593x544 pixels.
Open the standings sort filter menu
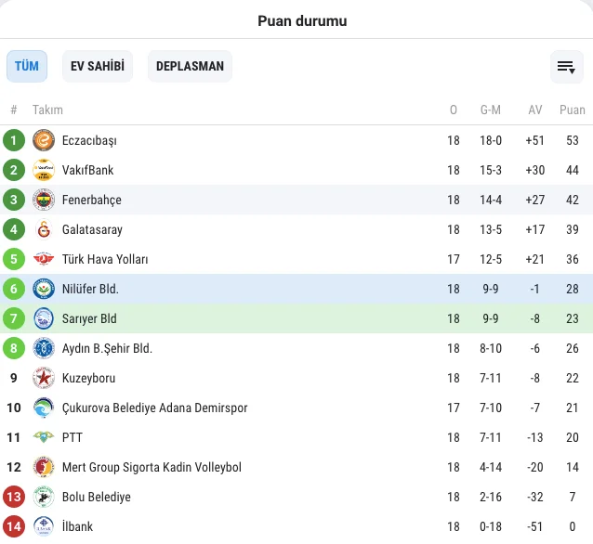pyautogui.click(x=566, y=67)
